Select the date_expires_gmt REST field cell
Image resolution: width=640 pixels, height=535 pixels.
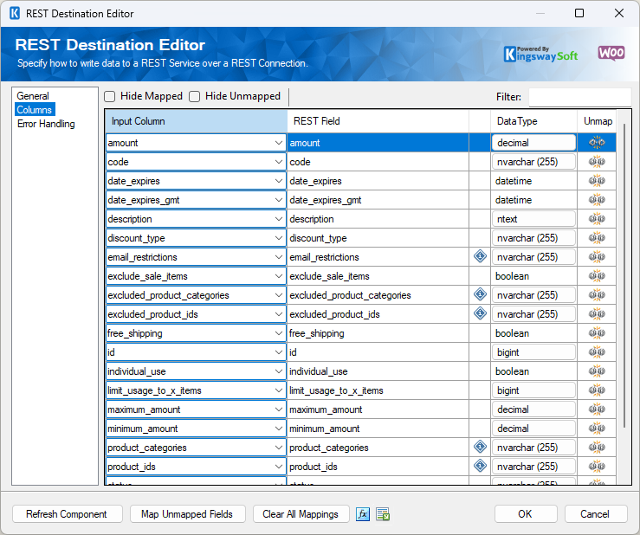[x=378, y=200]
